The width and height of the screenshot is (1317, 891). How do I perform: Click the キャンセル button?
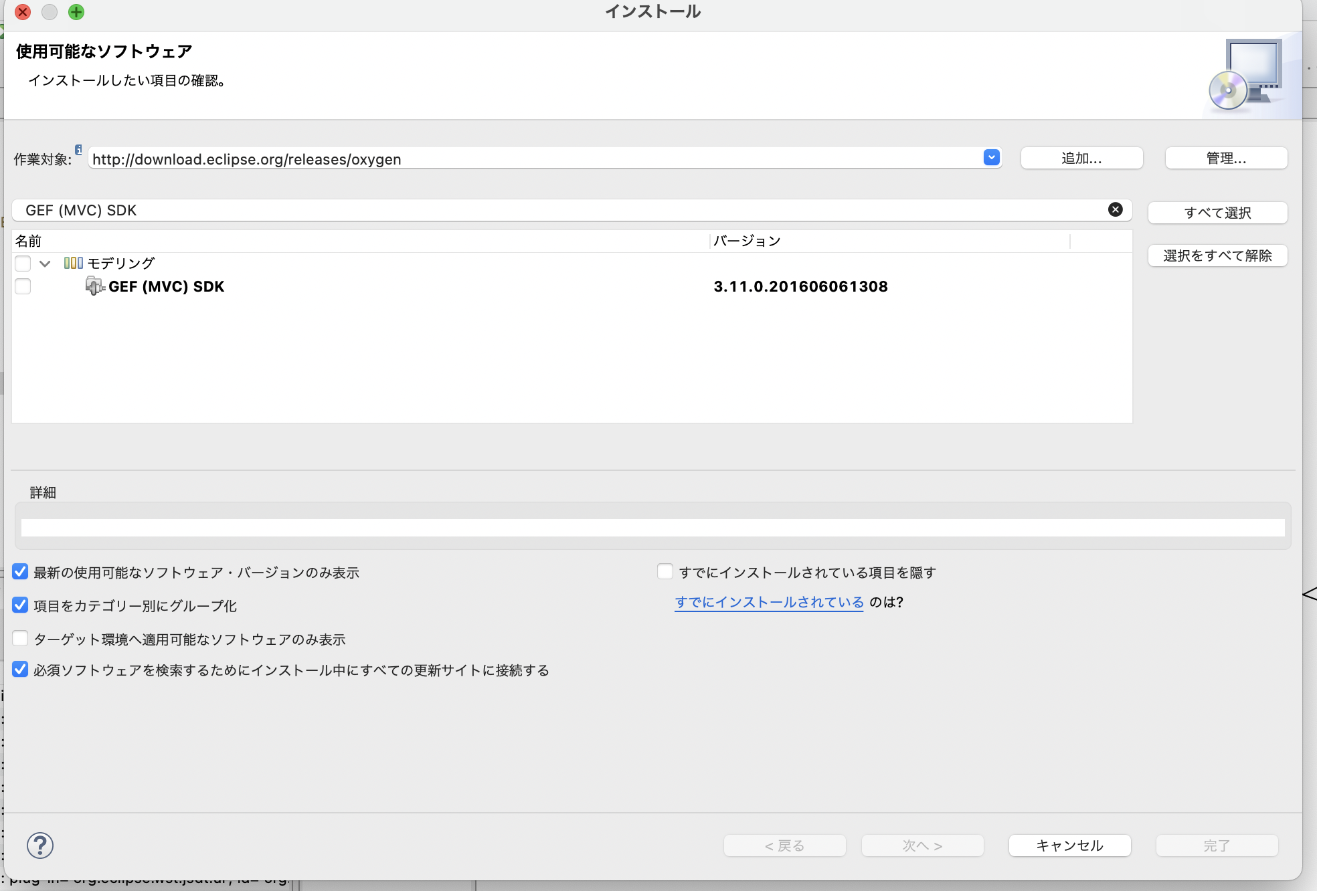click(x=1069, y=846)
